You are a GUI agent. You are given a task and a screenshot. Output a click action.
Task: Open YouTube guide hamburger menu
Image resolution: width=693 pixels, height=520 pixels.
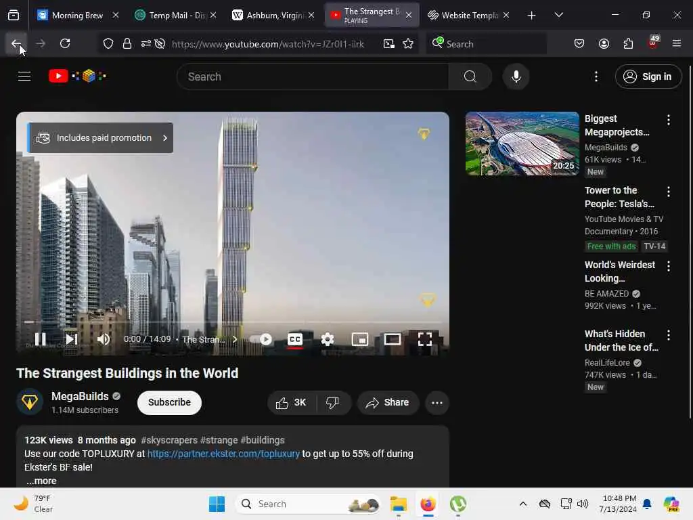(x=24, y=76)
